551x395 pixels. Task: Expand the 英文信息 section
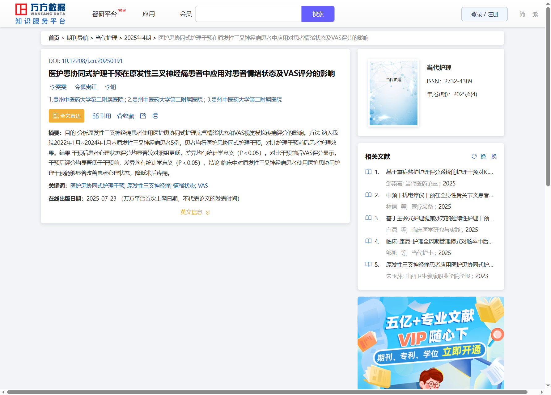point(195,212)
